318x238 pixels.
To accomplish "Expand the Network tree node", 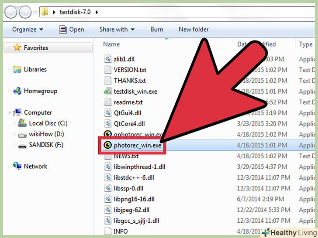I will pos(9,166).
